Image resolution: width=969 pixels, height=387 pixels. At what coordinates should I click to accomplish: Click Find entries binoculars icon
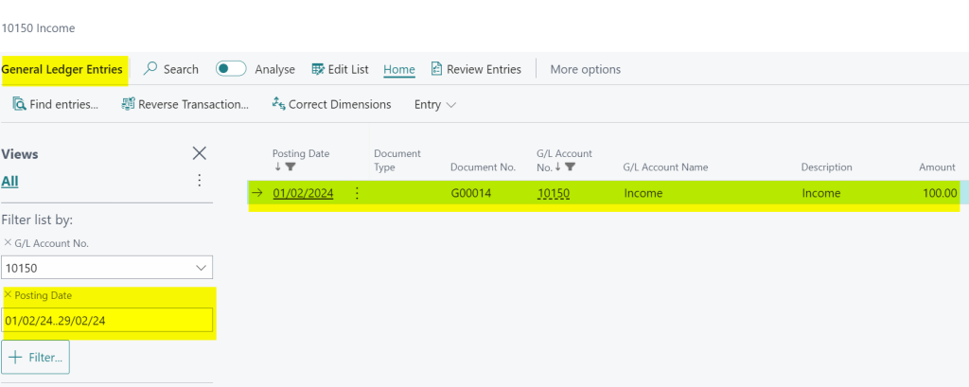pos(19,104)
